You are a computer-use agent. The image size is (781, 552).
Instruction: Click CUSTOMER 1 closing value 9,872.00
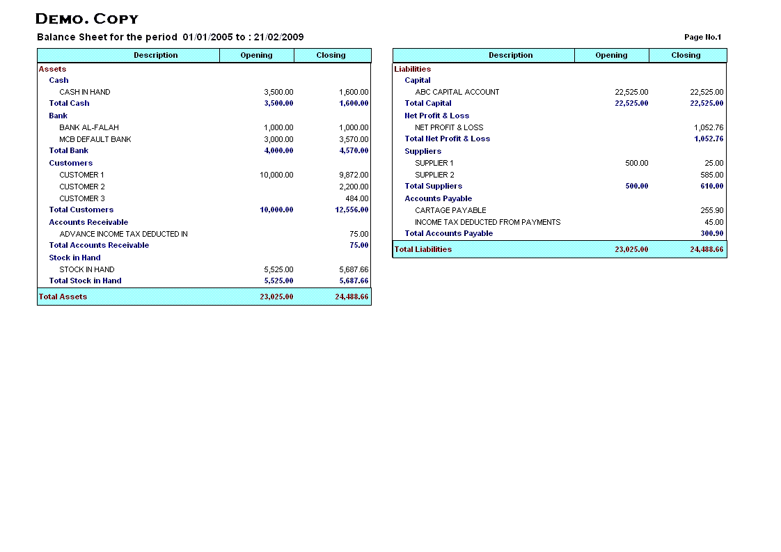point(354,175)
